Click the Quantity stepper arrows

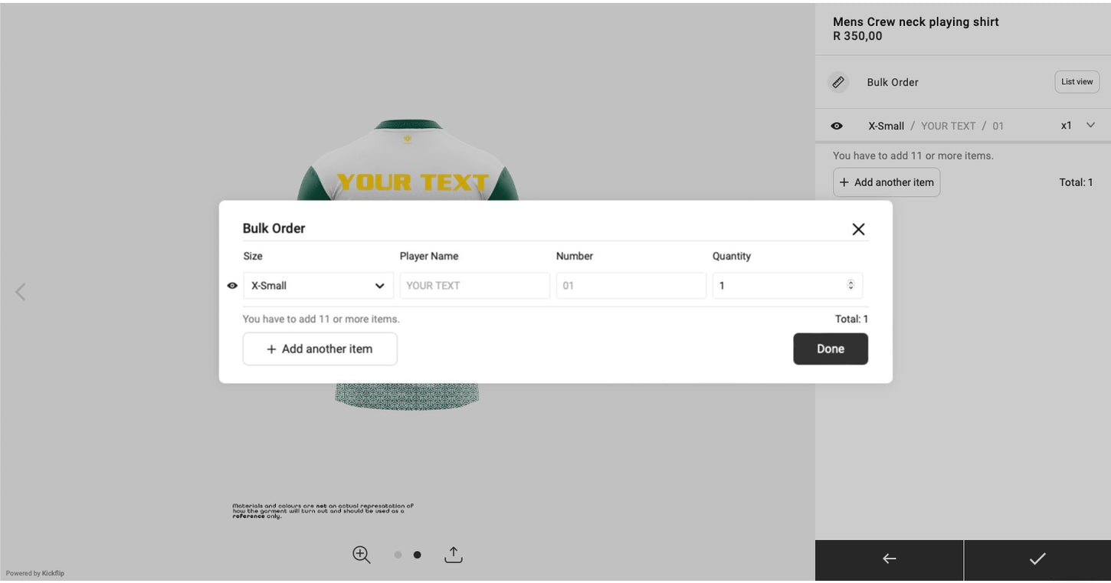tap(850, 285)
